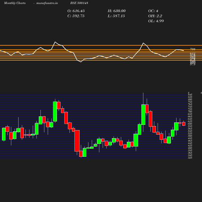Select the "345" price axis label
Image resolution: width=202 pixels, height=202 pixels.
click(x=190, y=155)
